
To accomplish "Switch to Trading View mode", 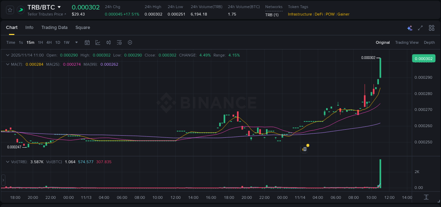I will pos(407,42).
